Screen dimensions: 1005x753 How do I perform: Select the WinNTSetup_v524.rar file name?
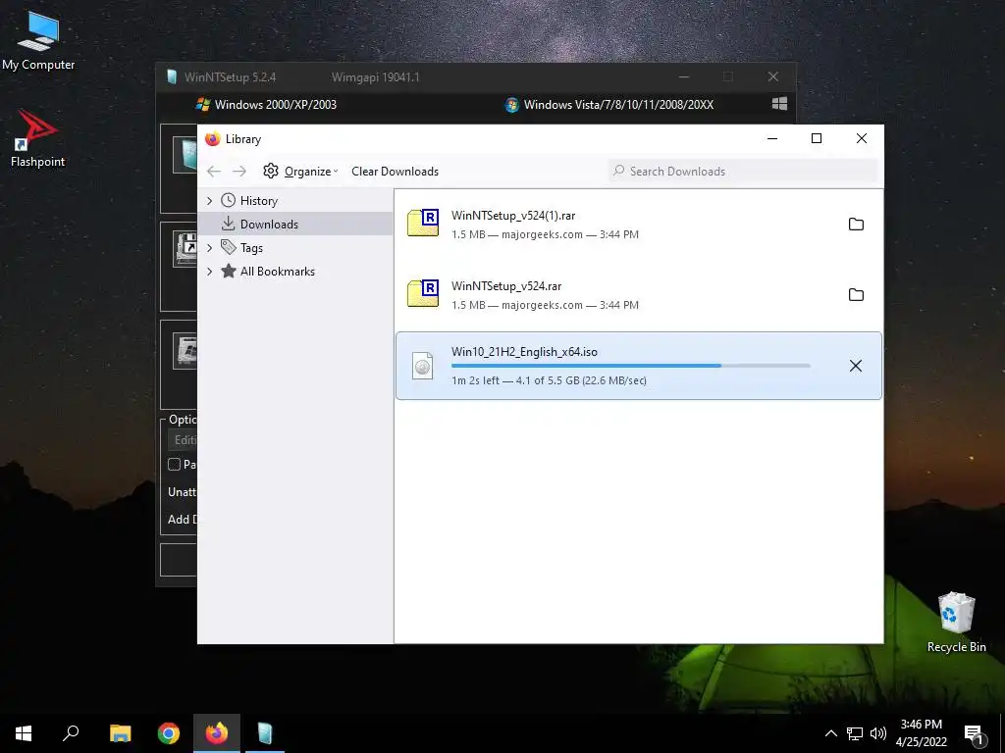point(506,285)
